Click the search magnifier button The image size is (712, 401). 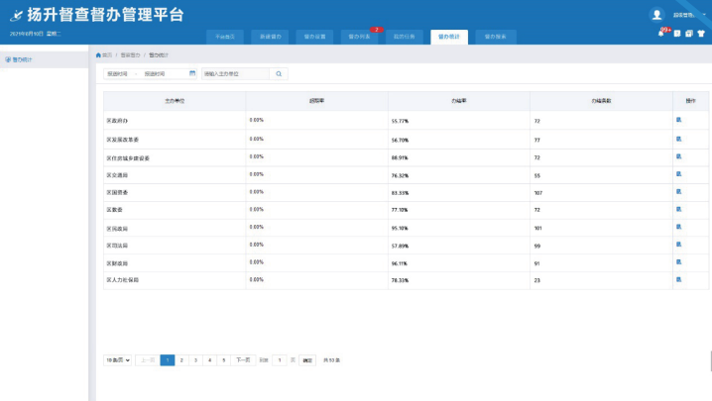280,73
